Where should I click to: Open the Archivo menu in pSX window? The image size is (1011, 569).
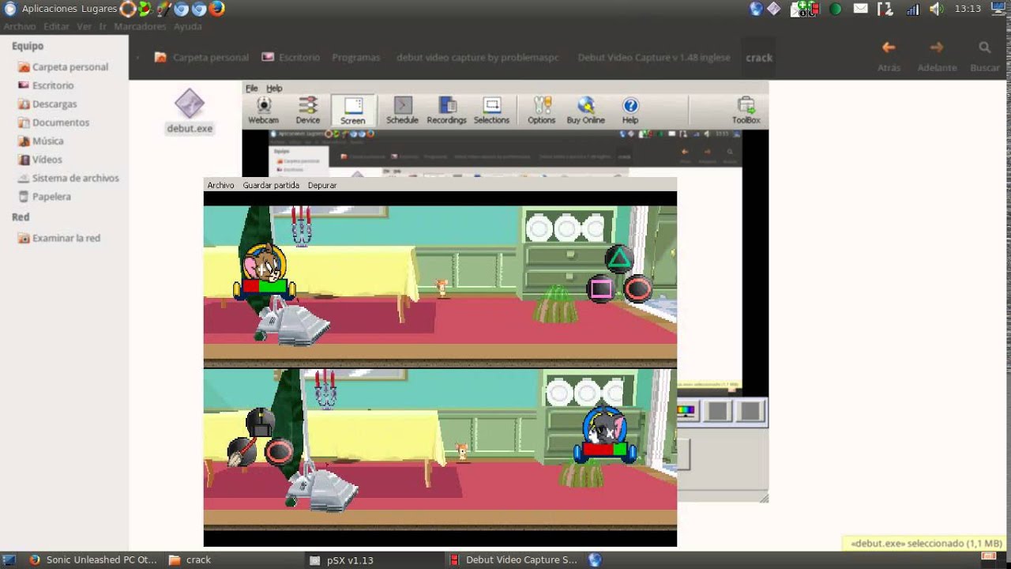[220, 185]
